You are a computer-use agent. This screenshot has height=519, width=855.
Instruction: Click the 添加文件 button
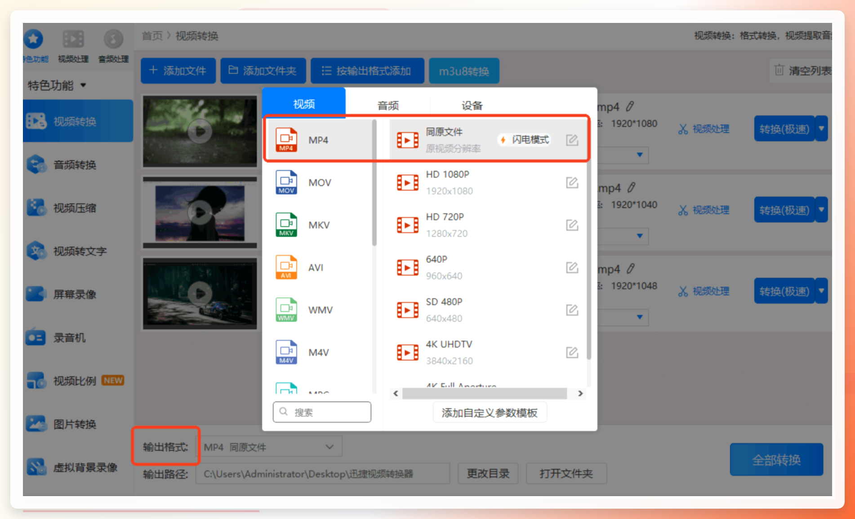(x=178, y=71)
